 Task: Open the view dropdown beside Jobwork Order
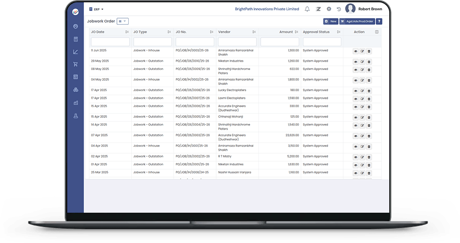coord(123,21)
